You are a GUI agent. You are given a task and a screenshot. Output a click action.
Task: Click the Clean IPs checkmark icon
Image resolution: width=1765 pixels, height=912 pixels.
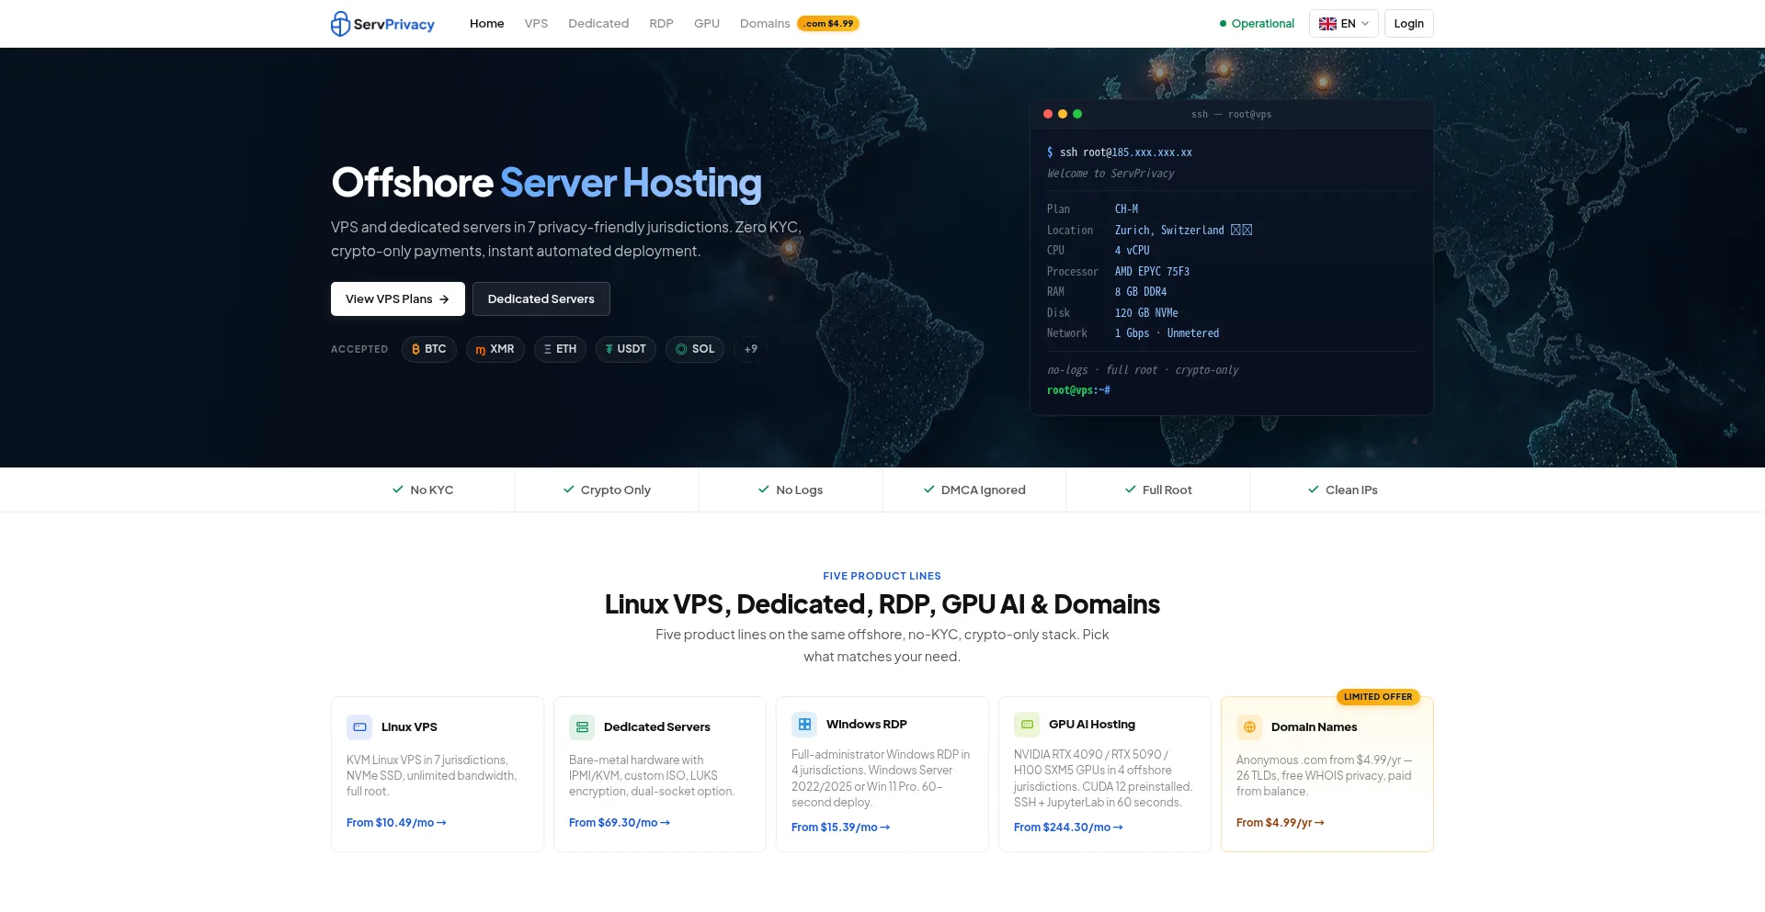1314,490
